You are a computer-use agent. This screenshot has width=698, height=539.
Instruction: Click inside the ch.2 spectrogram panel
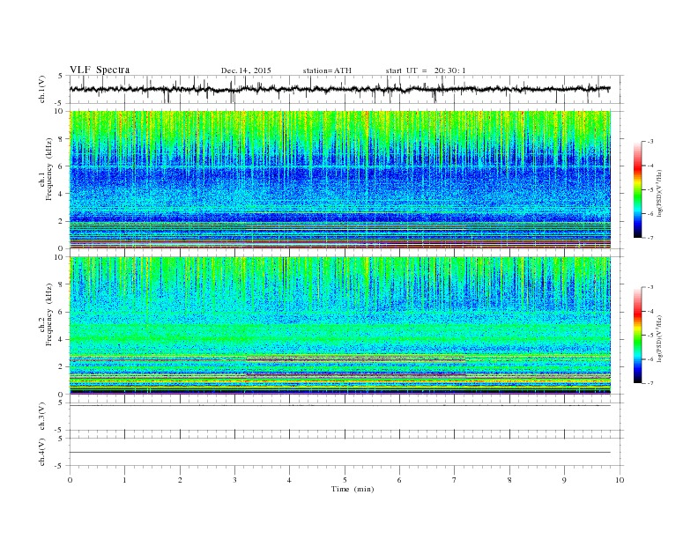pyautogui.click(x=339, y=326)
